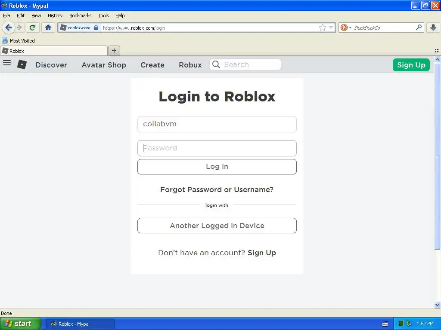
Task: Open the downloads arrow button
Action: tap(433, 27)
